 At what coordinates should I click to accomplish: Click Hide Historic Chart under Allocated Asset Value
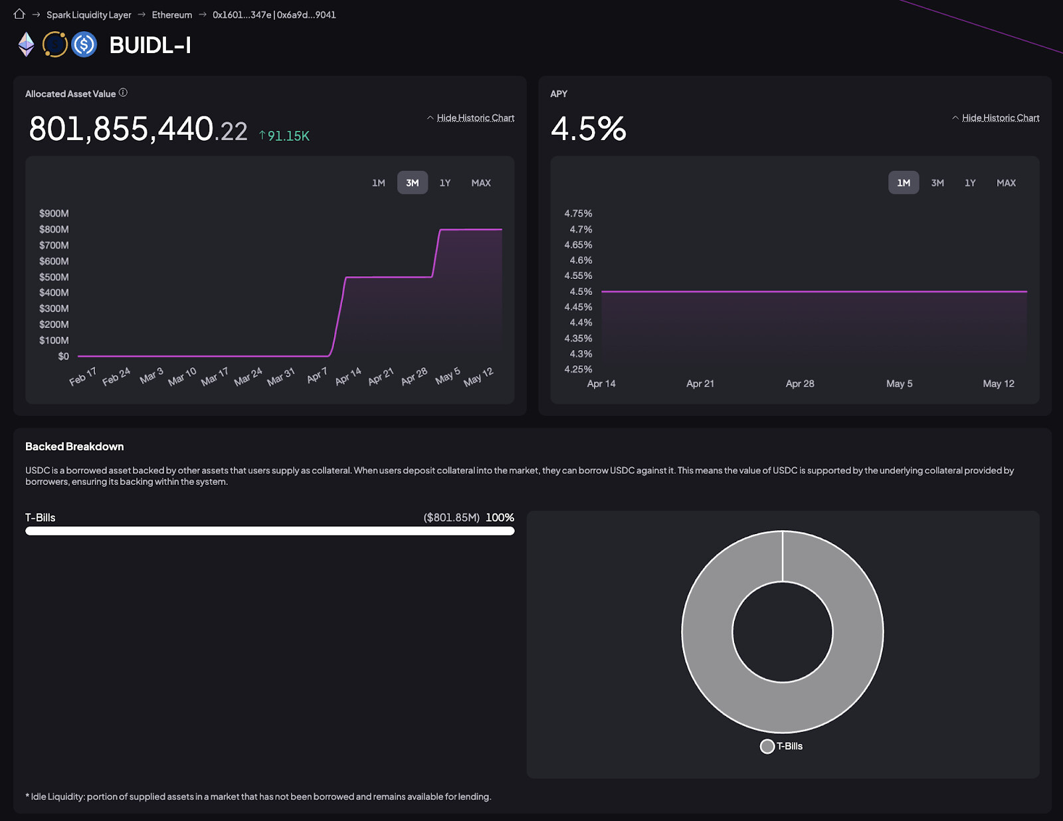pyautogui.click(x=476, y=118)
